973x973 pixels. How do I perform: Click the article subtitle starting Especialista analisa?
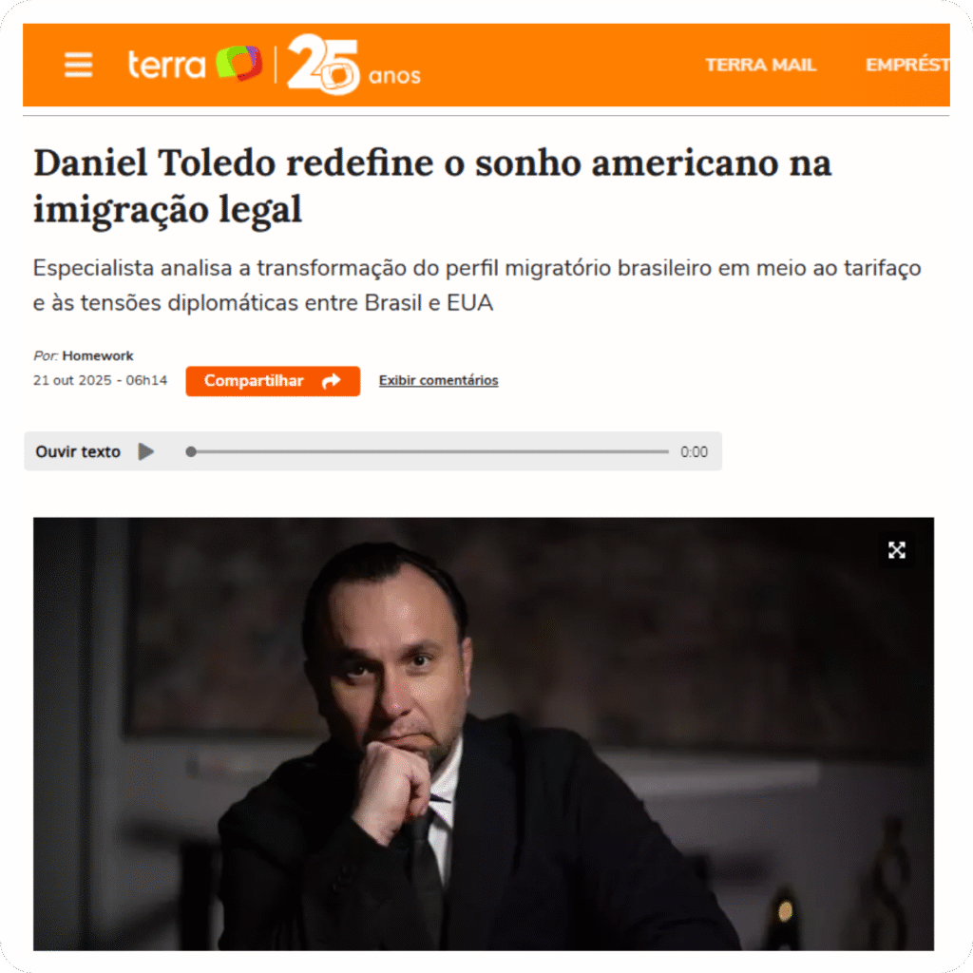coord(477,285)
